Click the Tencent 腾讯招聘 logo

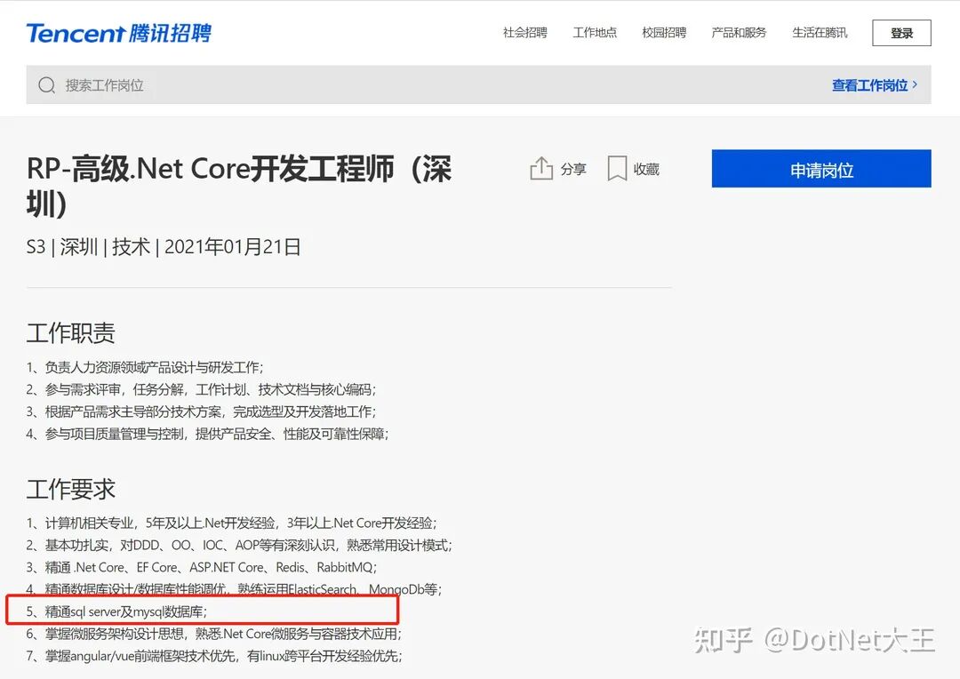tap(119, 33)
